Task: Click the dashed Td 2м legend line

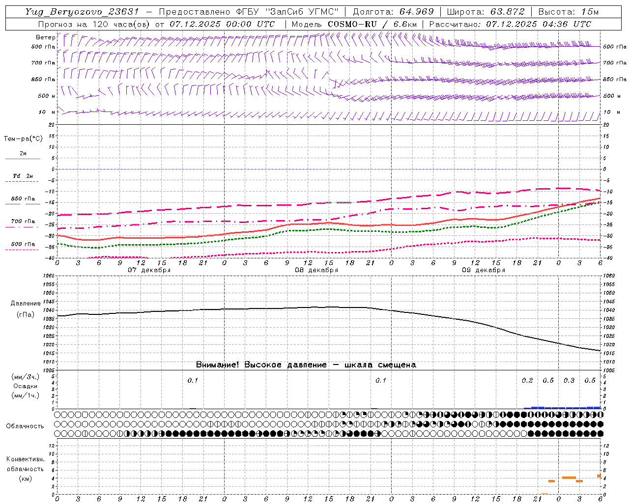Action: point(22,182)
